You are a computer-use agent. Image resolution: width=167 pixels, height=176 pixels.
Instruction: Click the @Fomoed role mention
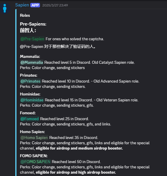pos(30,119)
